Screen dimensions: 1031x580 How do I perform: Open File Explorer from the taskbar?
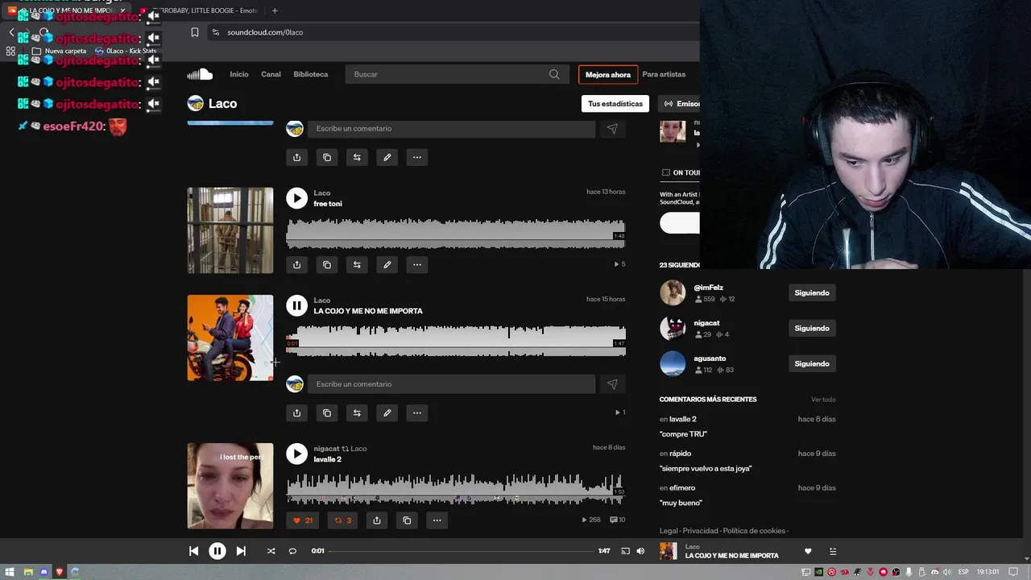(x=28, y=572)
